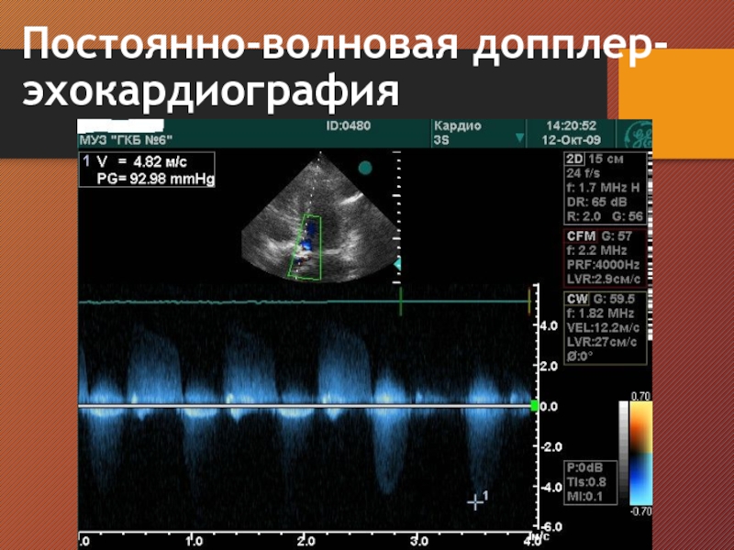The image size is (734, 550).
Task: Click the measurement caliper cross marker 1
Action: (475, 501)
